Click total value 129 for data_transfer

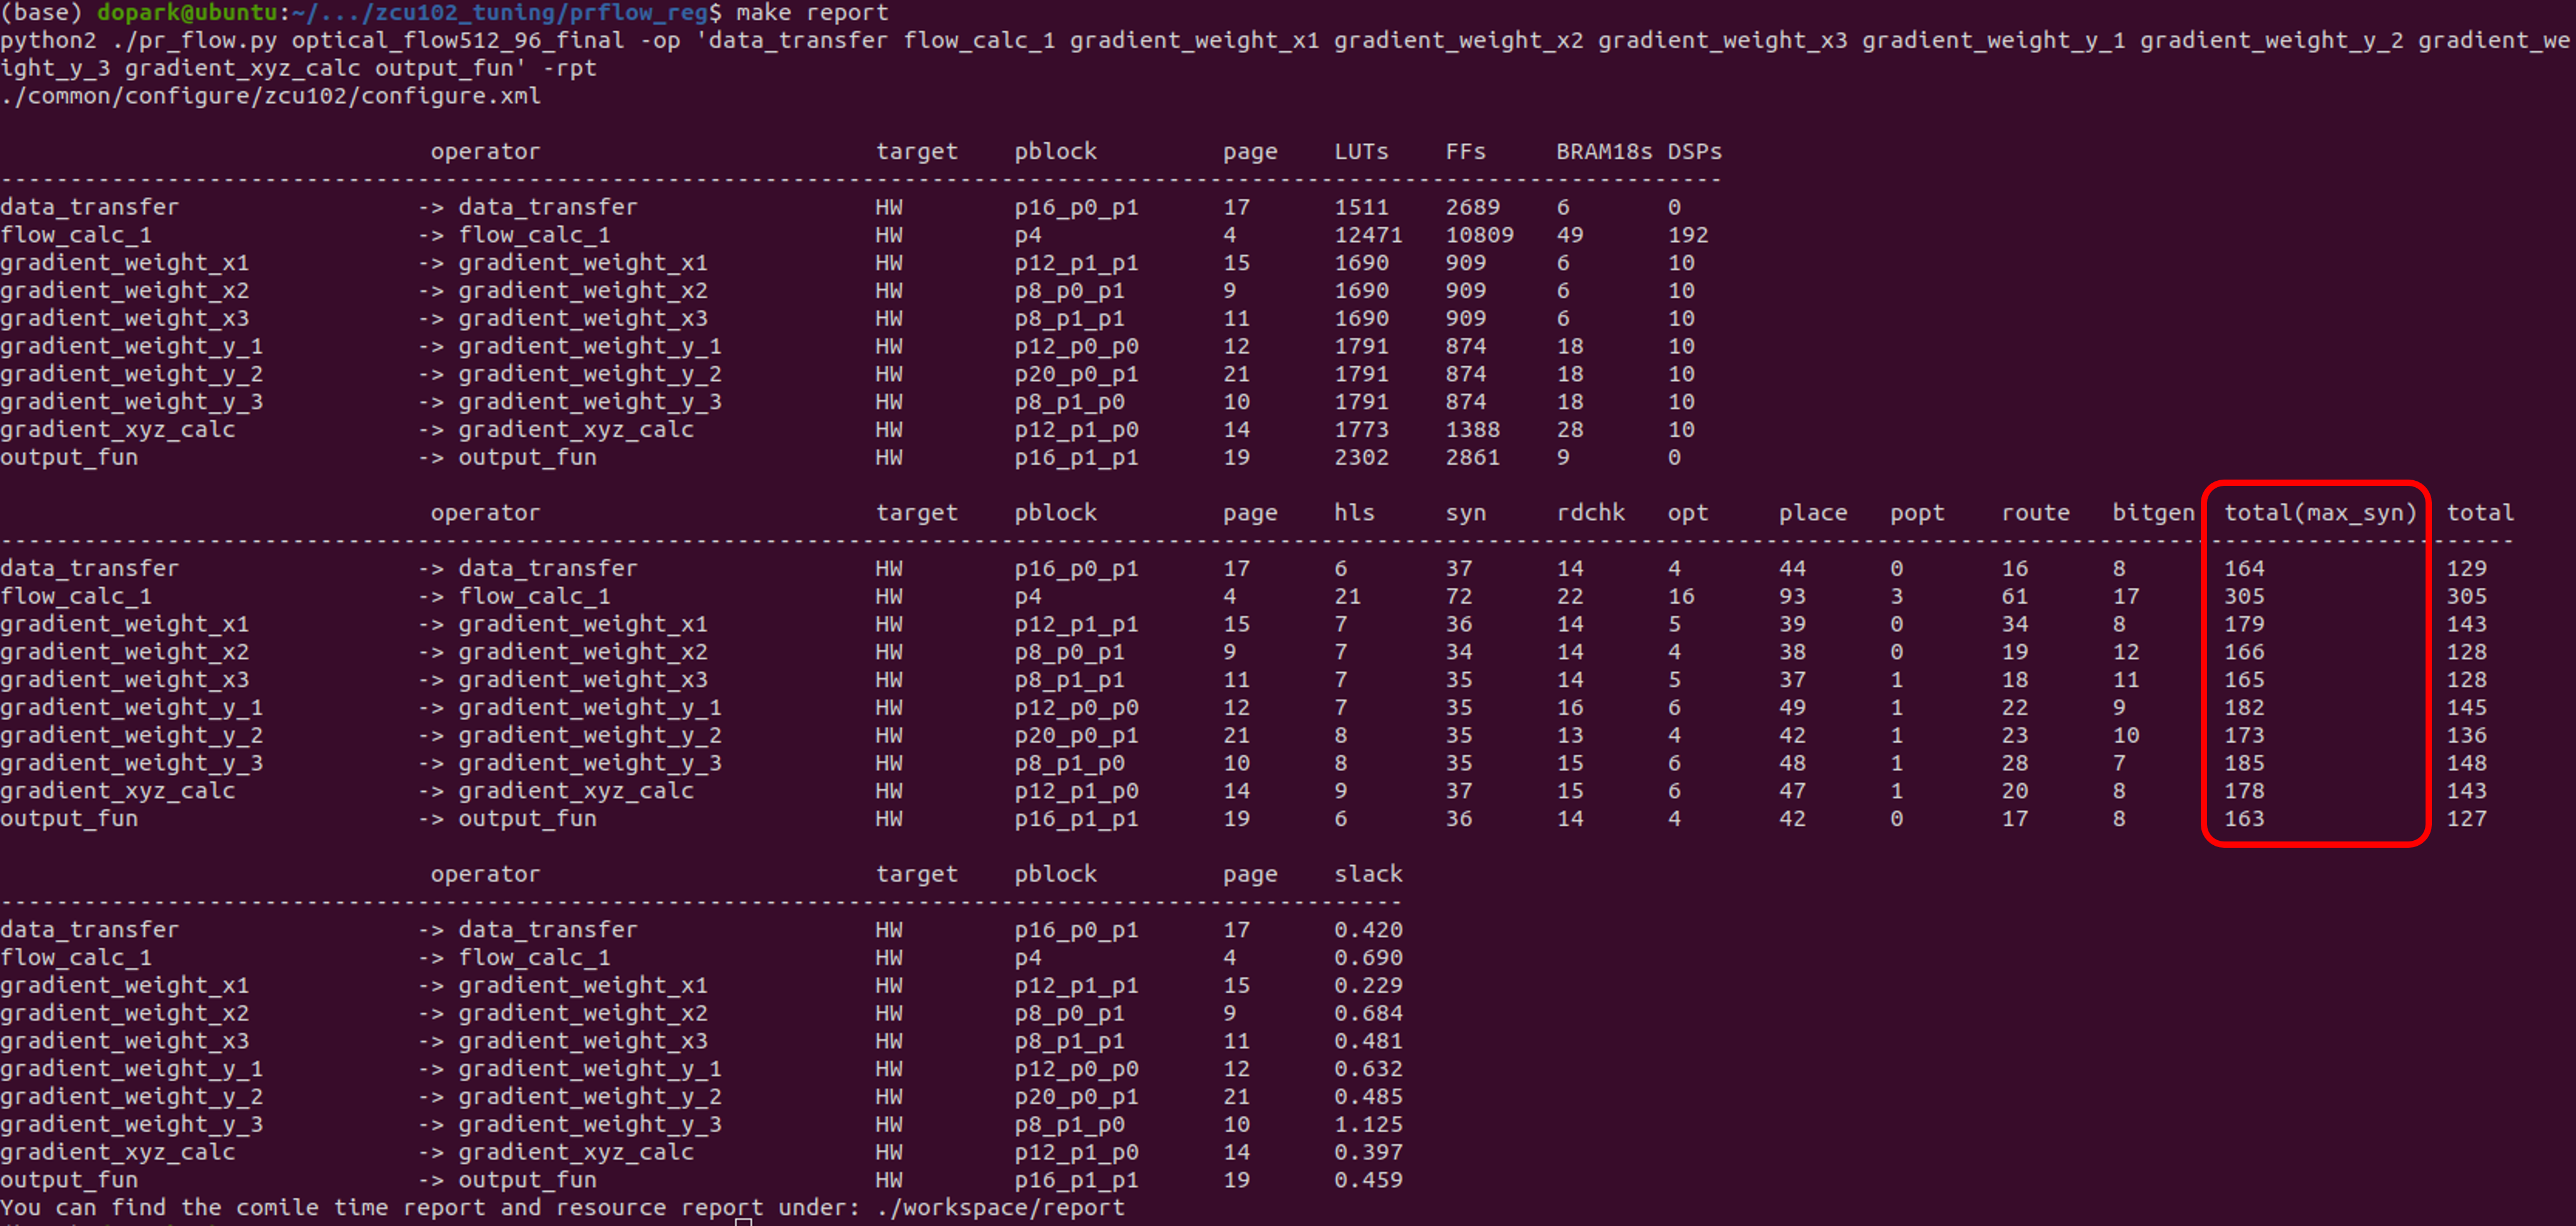pyautogui.click(x=2466, y=568)
